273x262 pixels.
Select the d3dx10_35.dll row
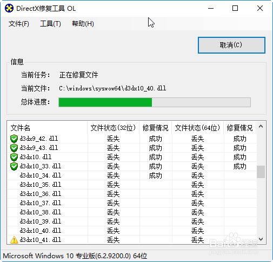tap(132, 185)
